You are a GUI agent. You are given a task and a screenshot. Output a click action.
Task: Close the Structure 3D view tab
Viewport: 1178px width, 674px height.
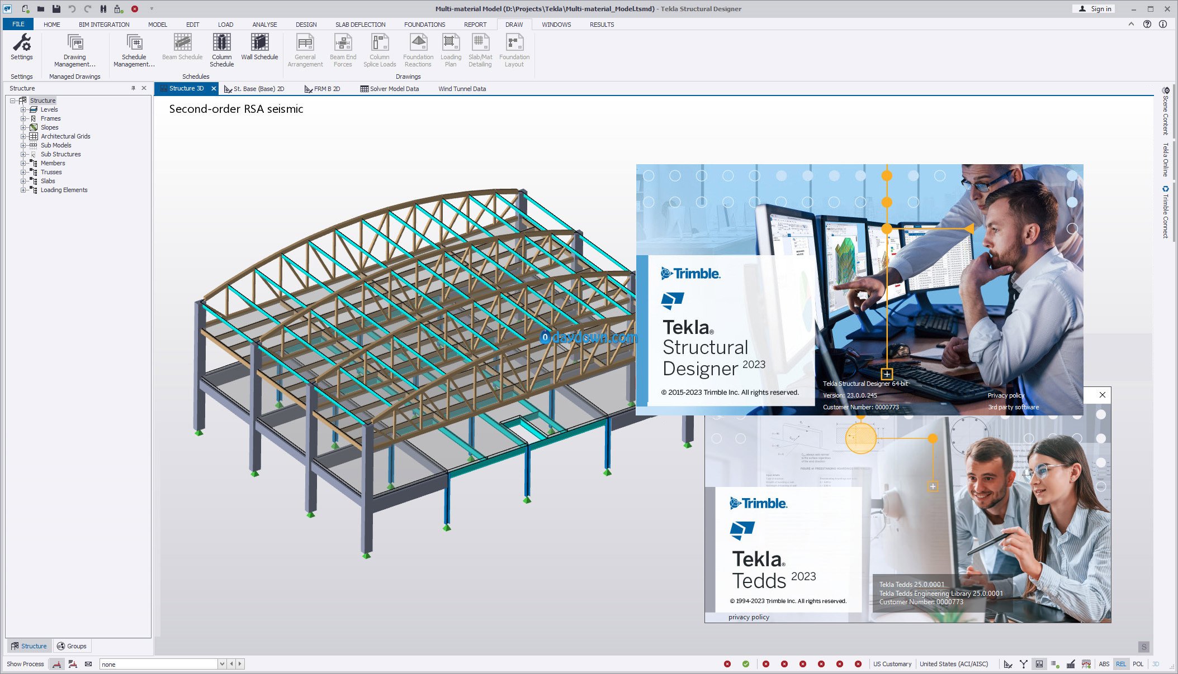coord(214,88)
